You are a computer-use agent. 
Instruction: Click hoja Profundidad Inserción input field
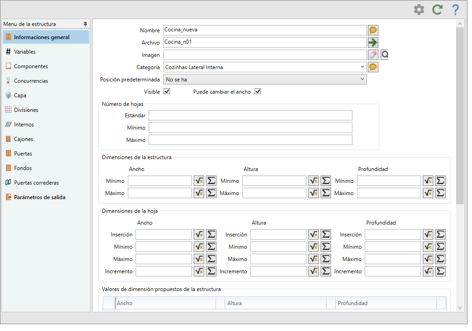[393, 235]
